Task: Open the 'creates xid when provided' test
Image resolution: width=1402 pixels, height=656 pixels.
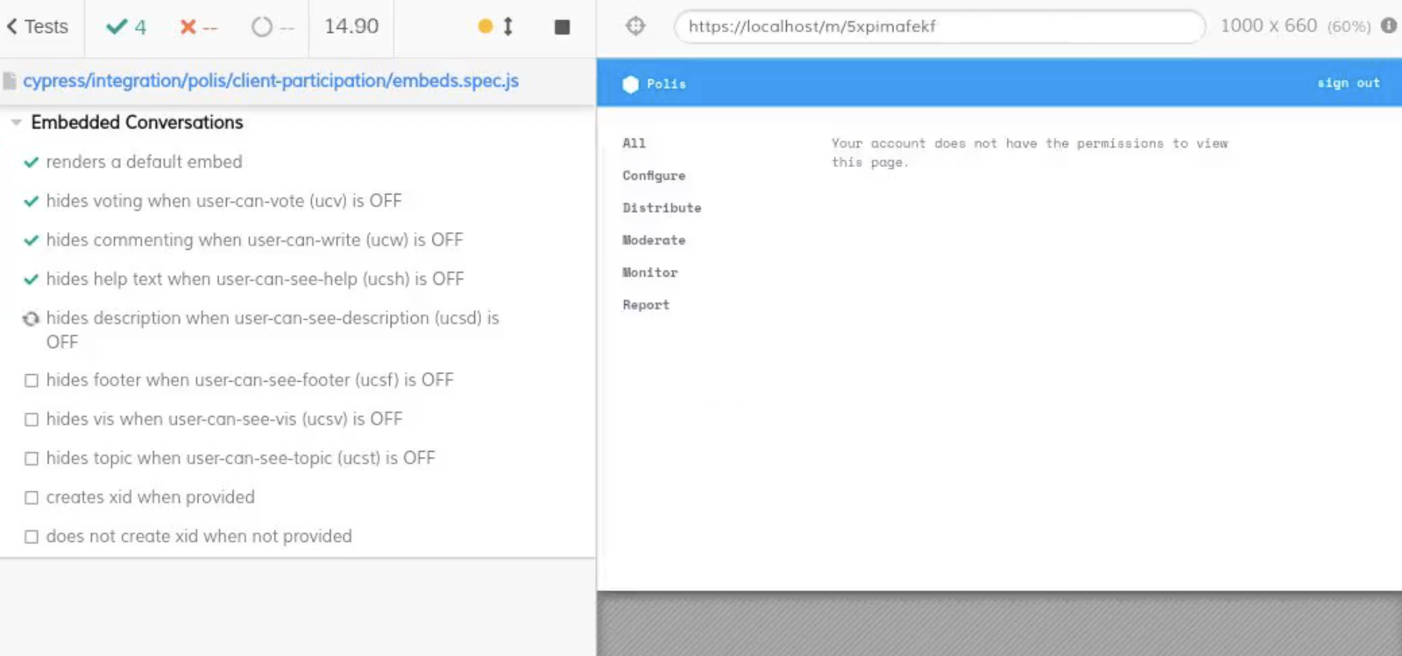Action: point(150,497)
